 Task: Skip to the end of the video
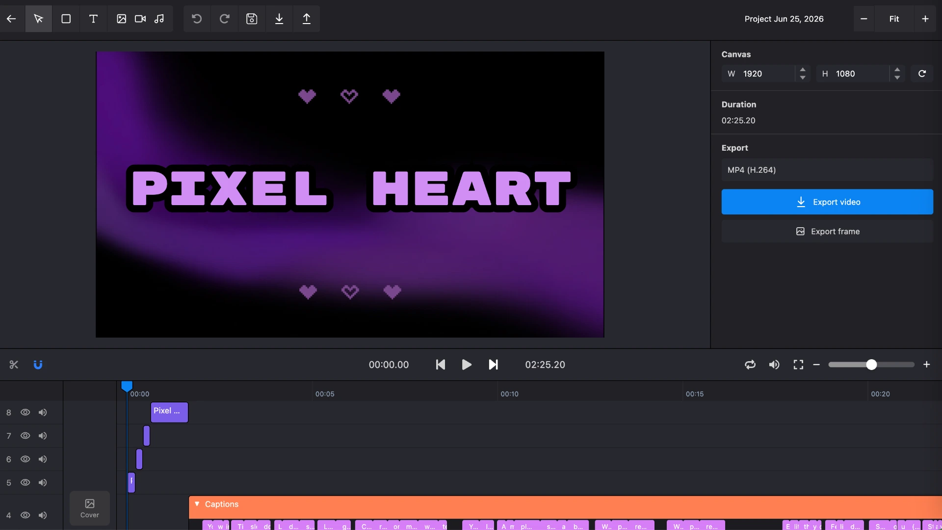pos(493,365)
